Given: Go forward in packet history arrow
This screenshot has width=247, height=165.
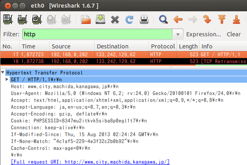Looking at the screenshot, I should click(193, 19).
